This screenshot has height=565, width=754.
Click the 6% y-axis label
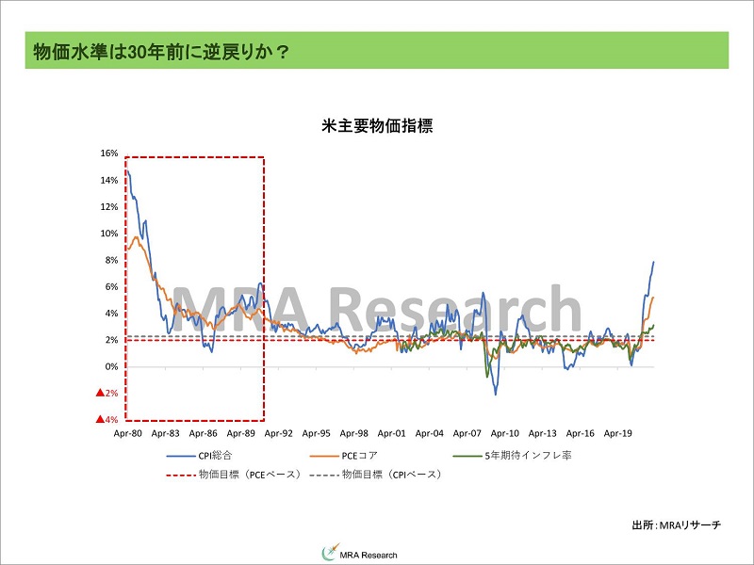click(x=111, y=287)
